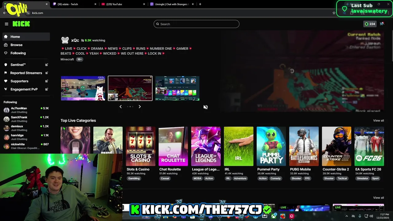Image resolution: width=393 pixels, height=221 pixels.
Task: Click the microphone icon in system tray
Action: (x=360, y=216)
